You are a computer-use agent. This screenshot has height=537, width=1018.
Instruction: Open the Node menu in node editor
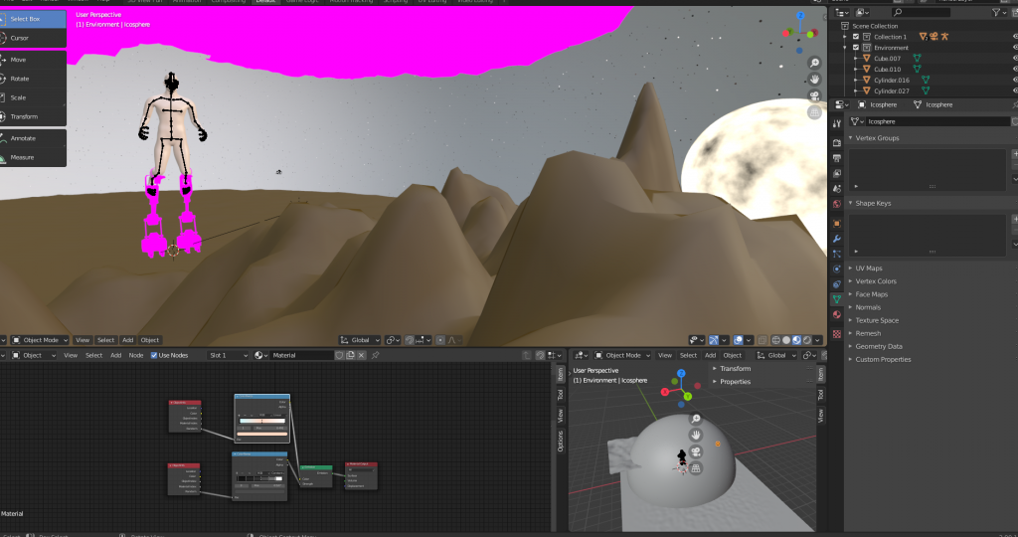click(x=136, y=355)
